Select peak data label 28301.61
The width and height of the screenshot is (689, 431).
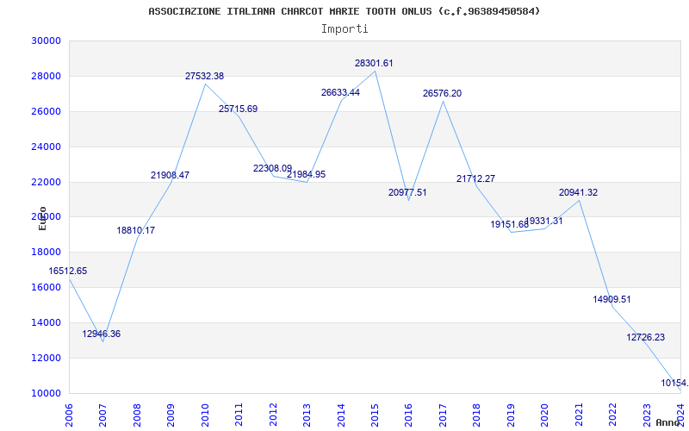(374, 63)
